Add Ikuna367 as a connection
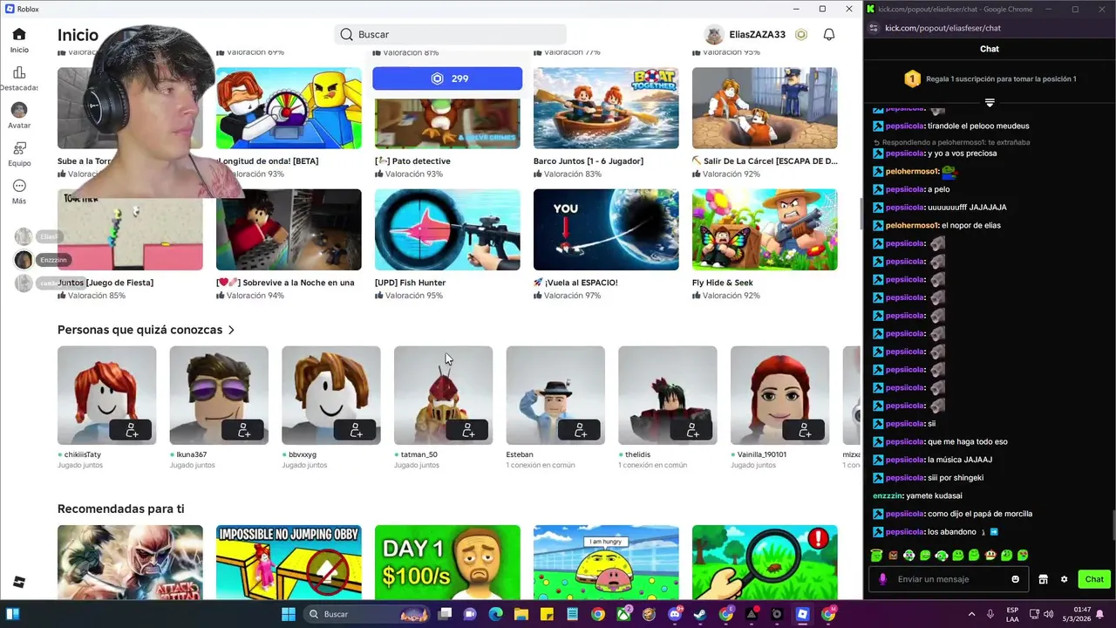Screen dimensions: 1116x628 [243, 431]
